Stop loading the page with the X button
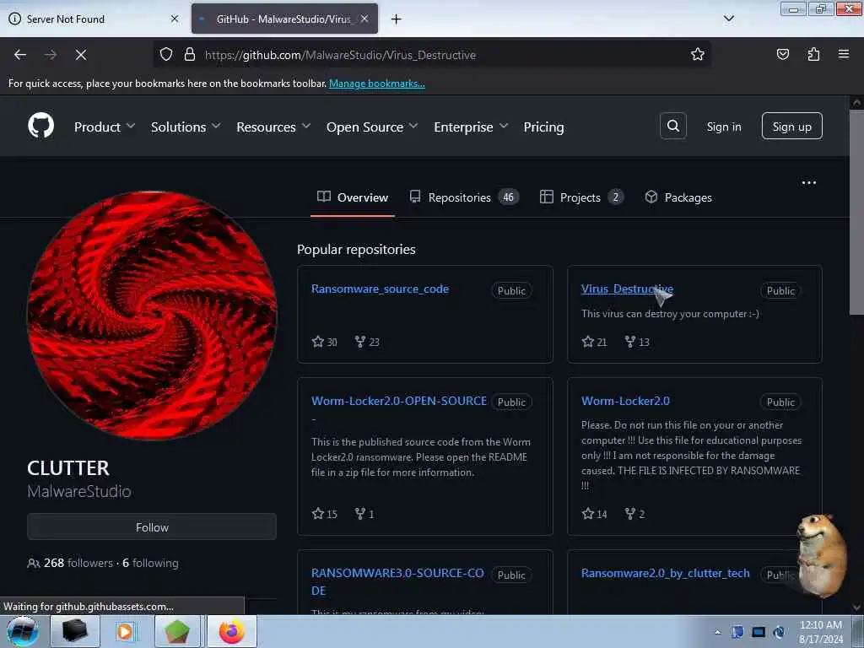The image size is (864, 648). point(81,55)
